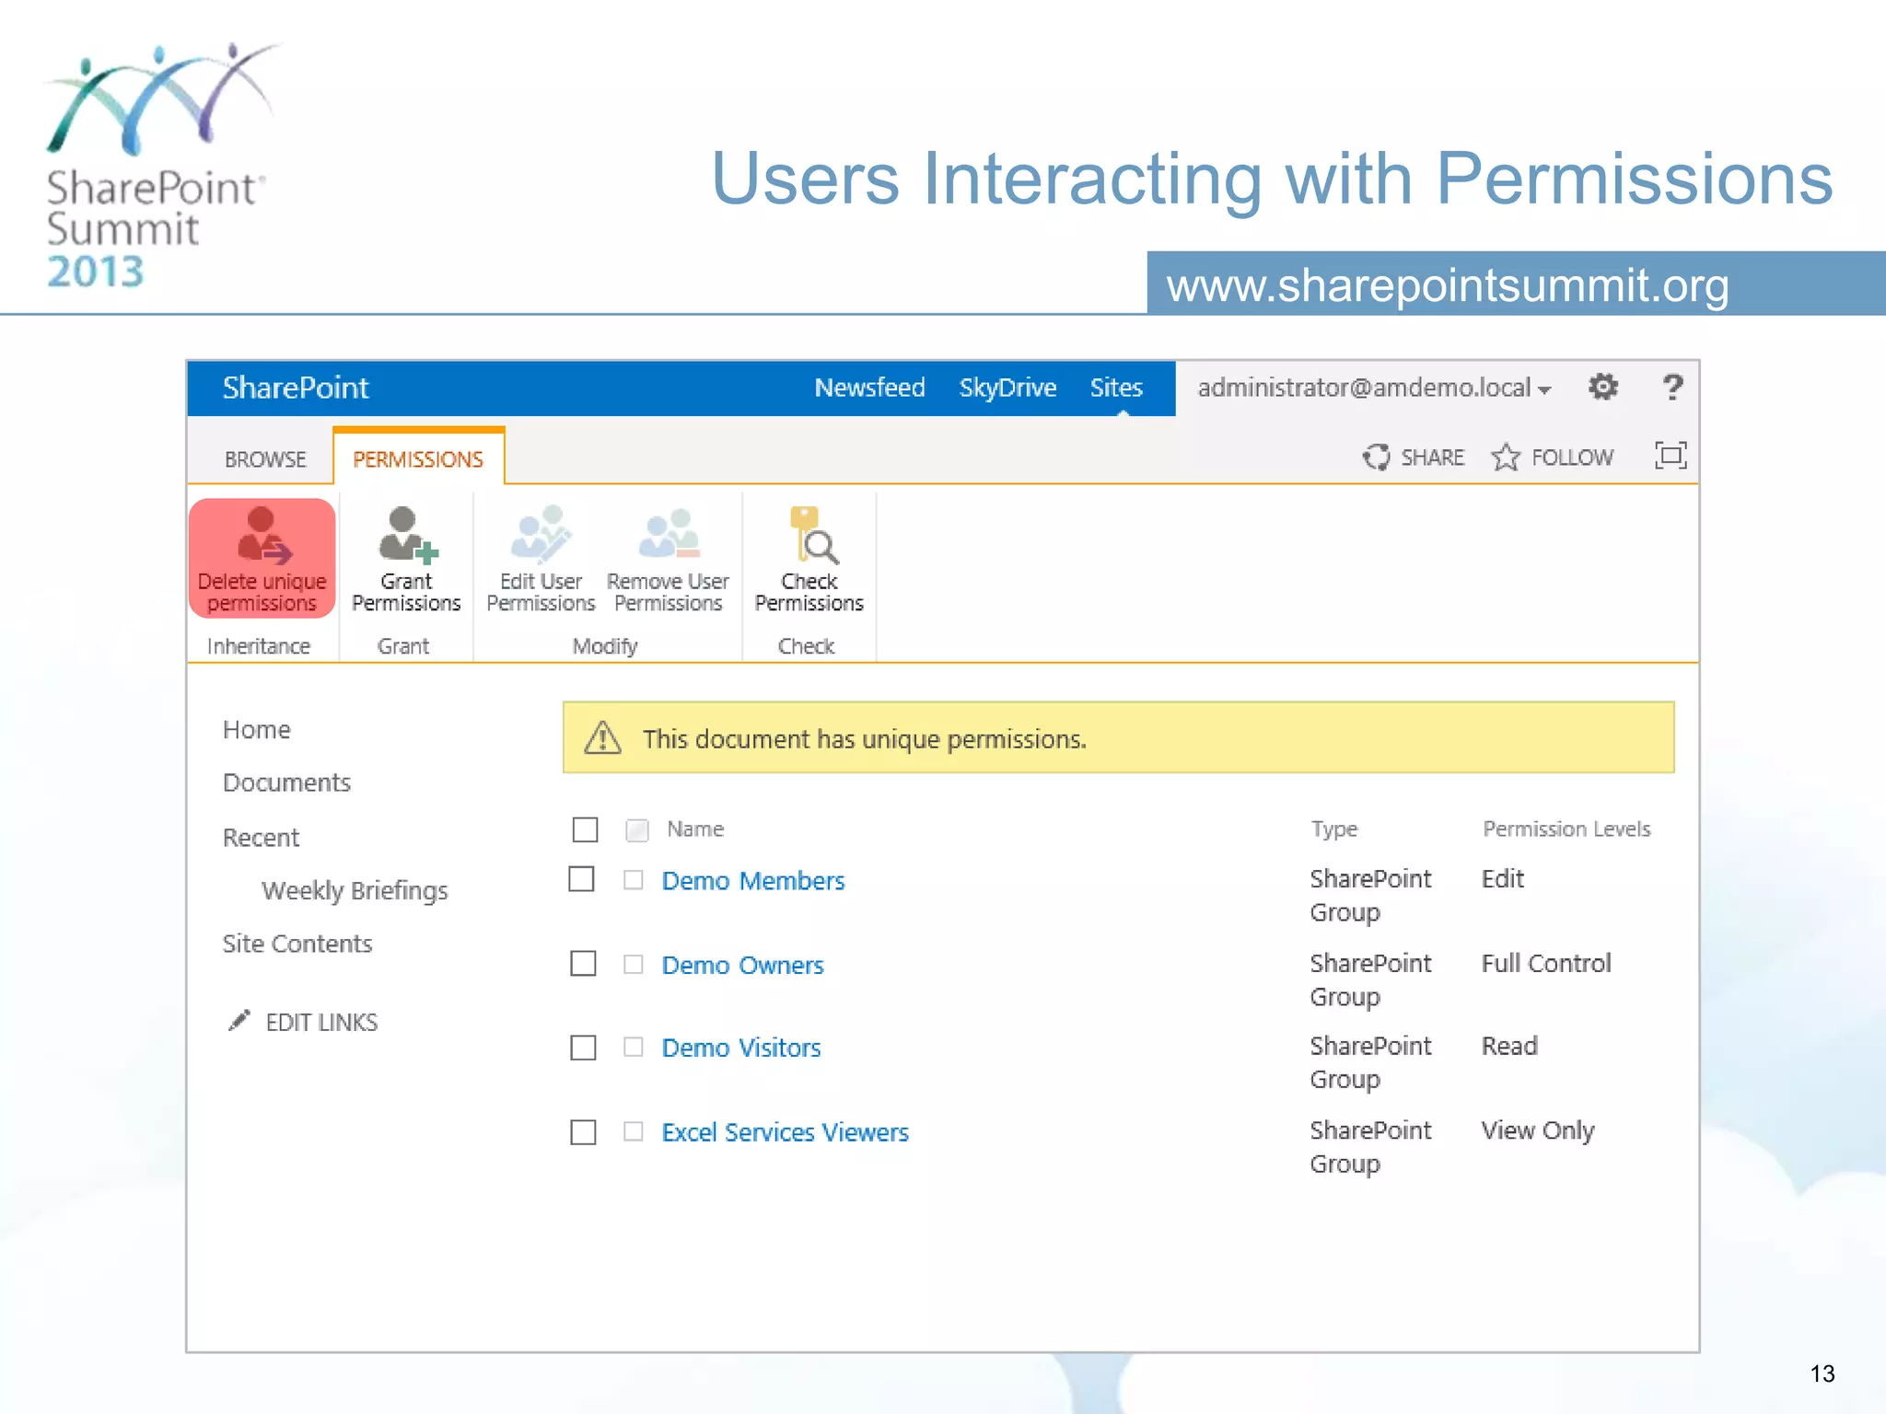Toggle small inner checkbox beside Demo Visitors
The width and height of the screenshot is (1886, 1414).
coord(634,1047)
